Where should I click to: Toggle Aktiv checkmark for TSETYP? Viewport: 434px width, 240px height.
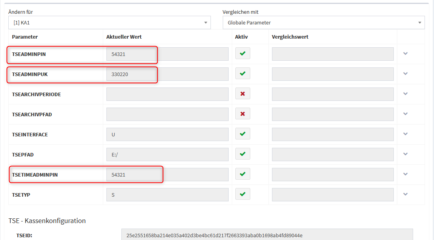tap(242, 194)
